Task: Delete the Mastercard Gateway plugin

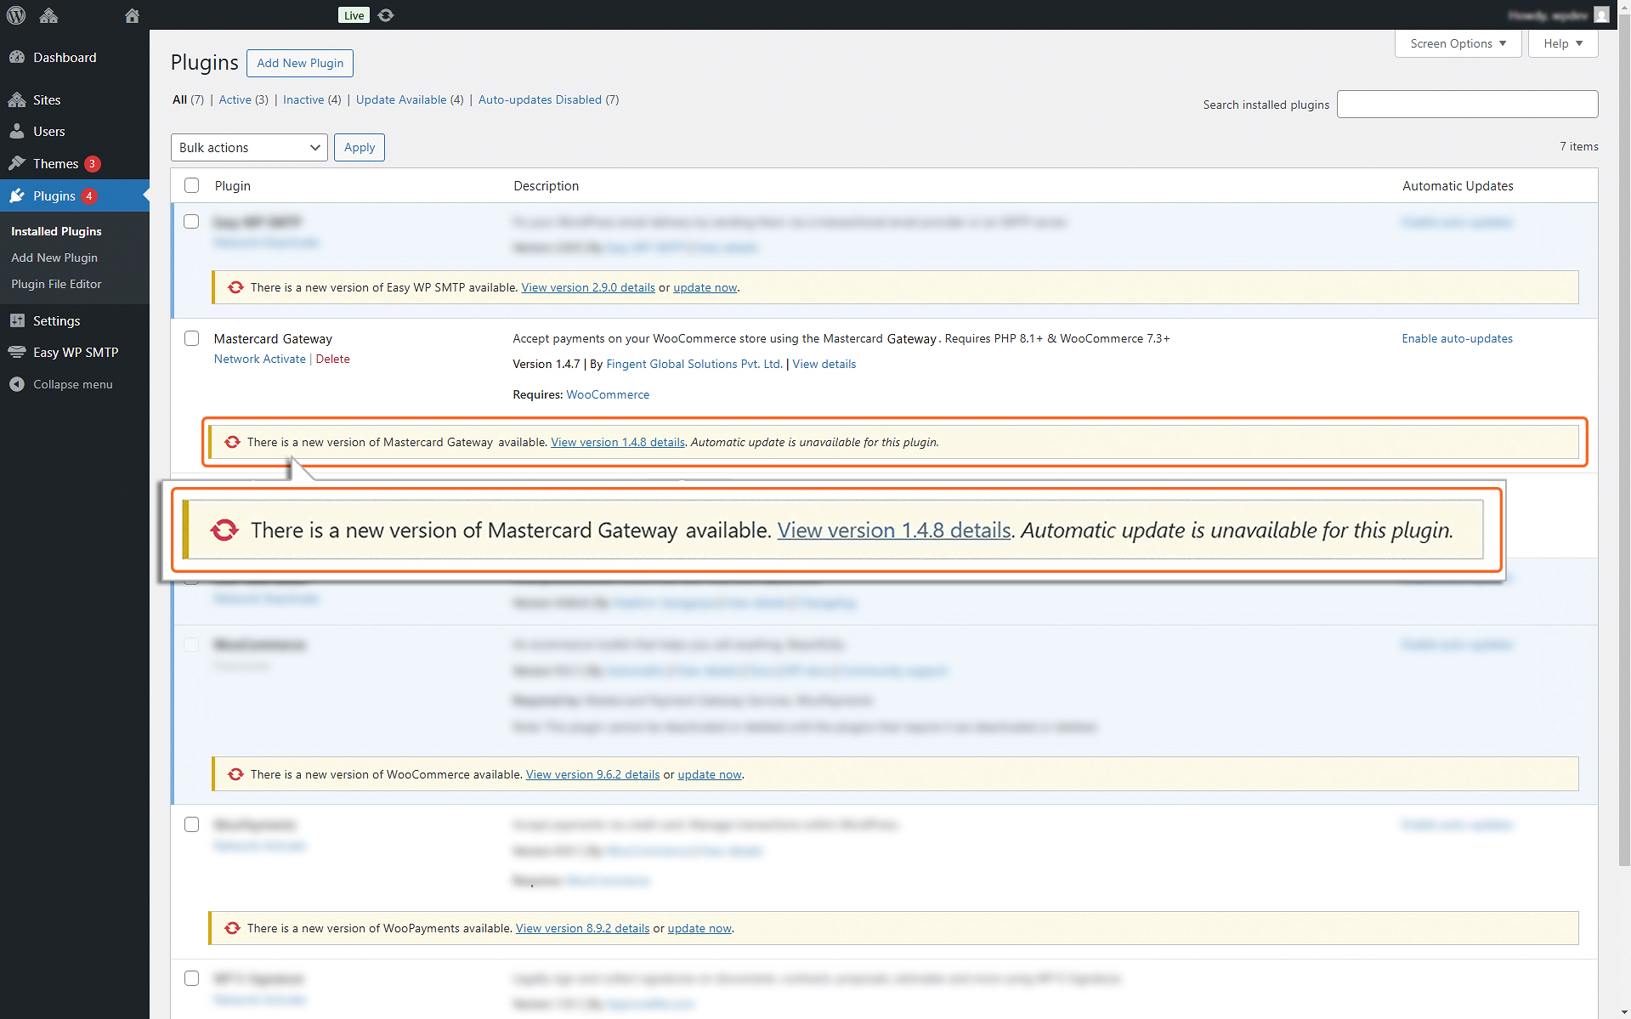Action: pos(333,359)
